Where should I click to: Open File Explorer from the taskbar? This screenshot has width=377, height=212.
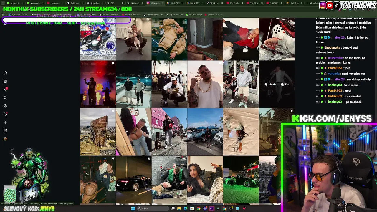179,208
